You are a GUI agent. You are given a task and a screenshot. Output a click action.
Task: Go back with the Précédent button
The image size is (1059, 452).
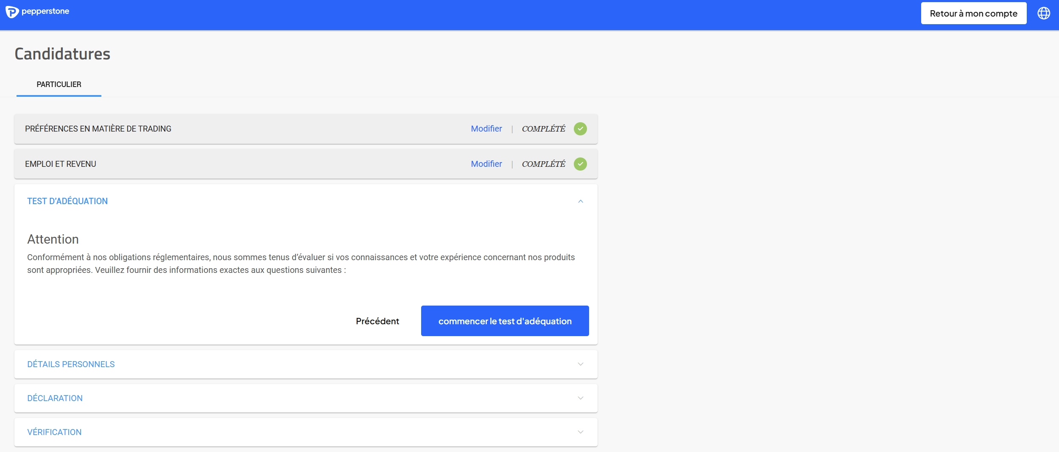[377, 321]
